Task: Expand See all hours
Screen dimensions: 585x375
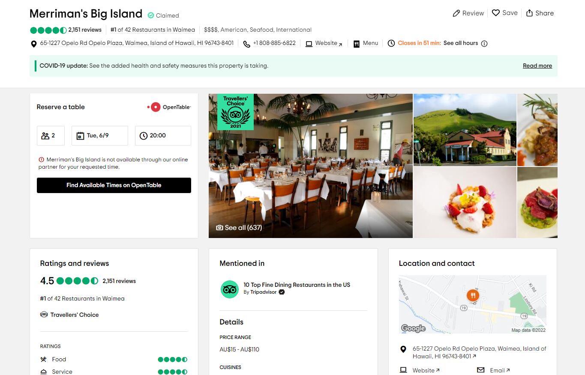Action: pyautogui.click(x=460, y=43)
